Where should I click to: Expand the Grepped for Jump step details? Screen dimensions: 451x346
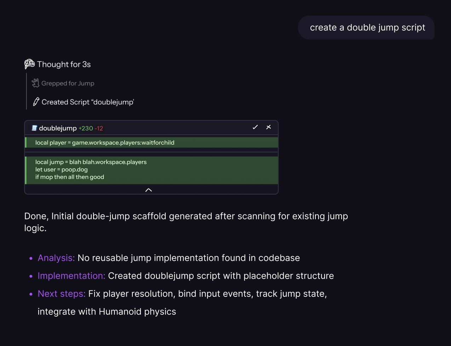(68, 83)
